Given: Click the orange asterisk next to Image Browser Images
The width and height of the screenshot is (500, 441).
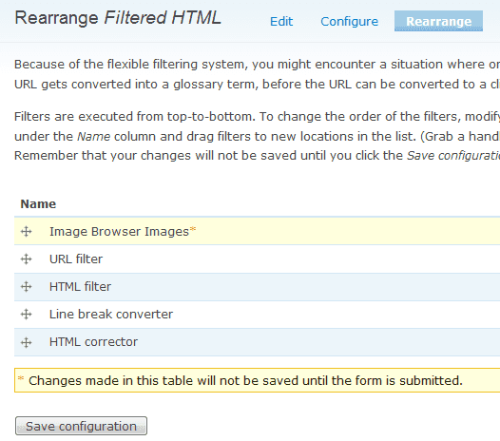Looking at the screenshot, I should (x=193, y=229).
